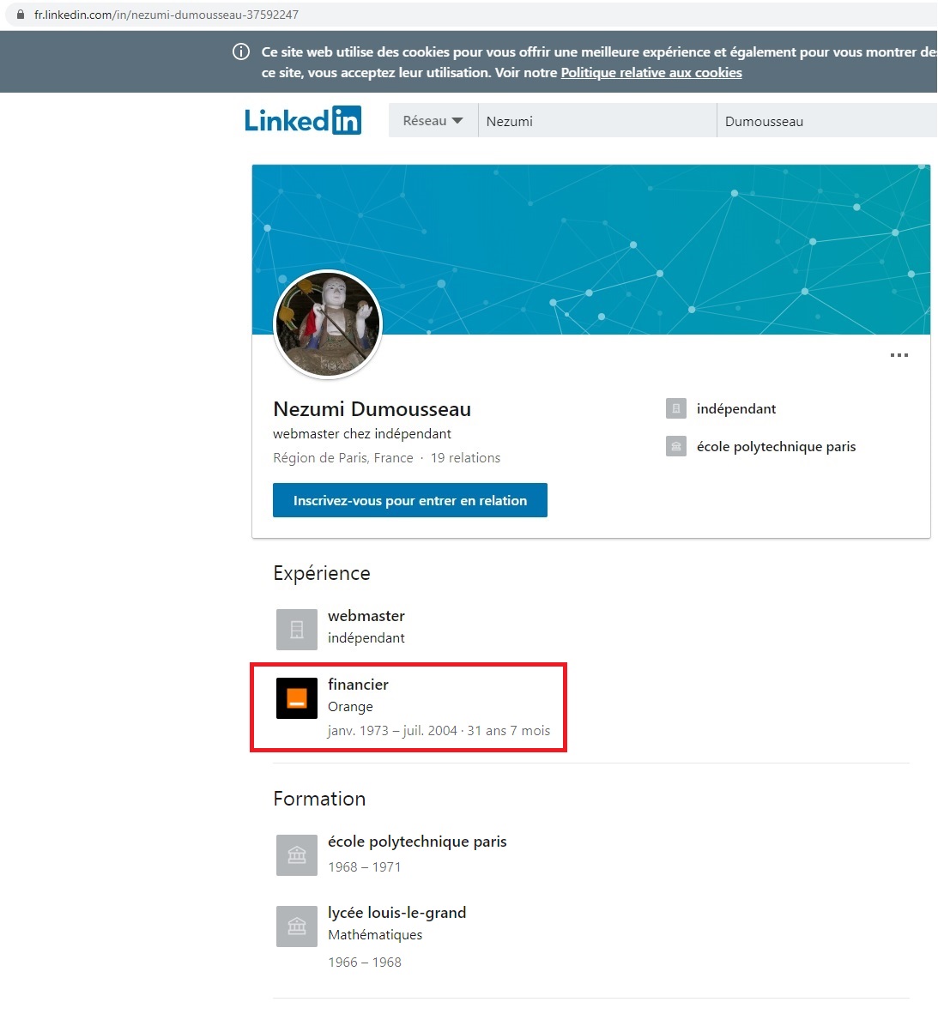Open the three-dot more options menu
Viewport: 938px width, 1014px height.
pos(899,355)
